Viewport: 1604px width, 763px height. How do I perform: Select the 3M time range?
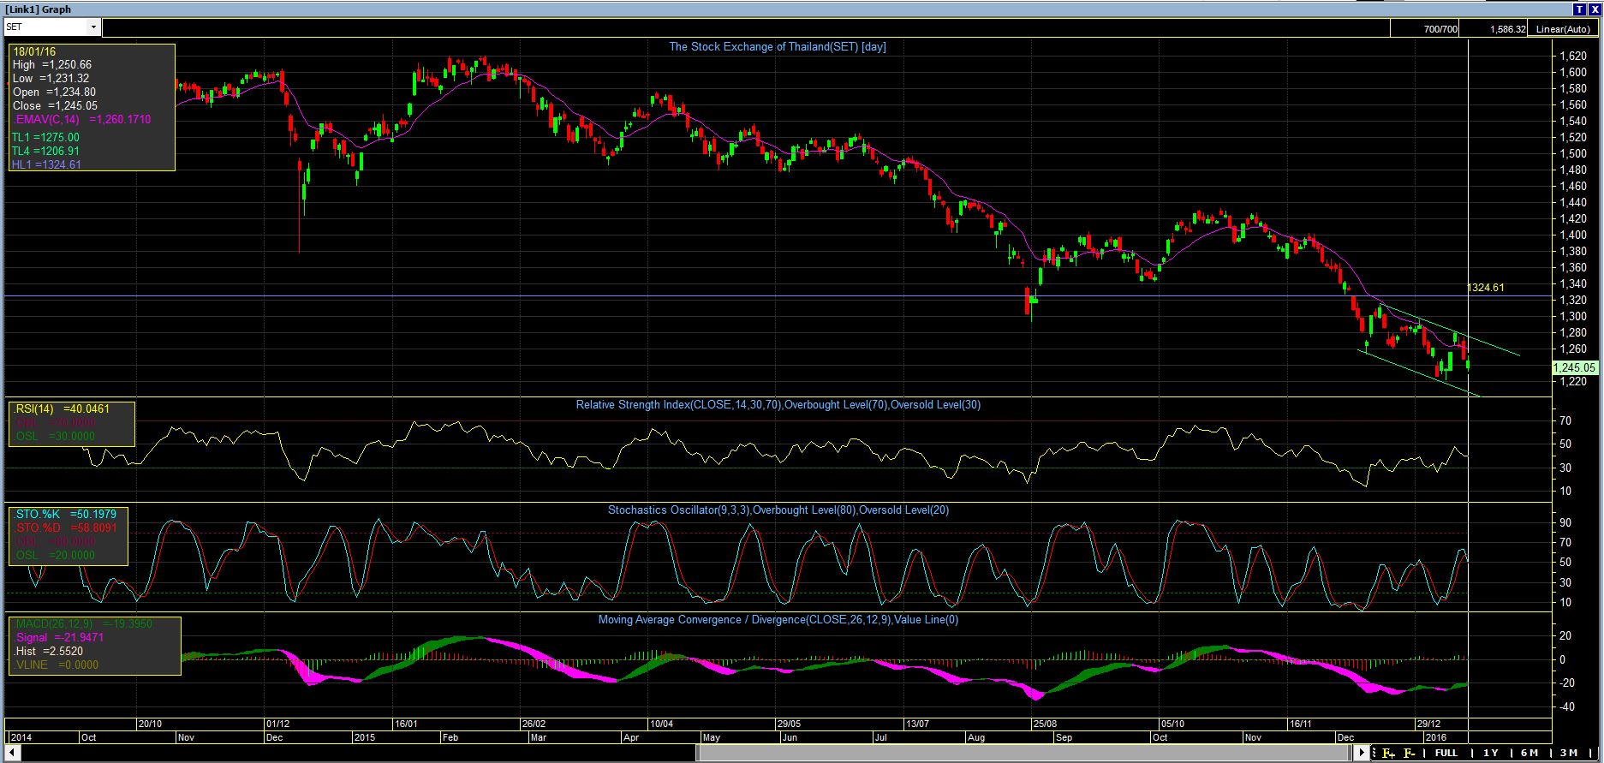coord(1568,753)
